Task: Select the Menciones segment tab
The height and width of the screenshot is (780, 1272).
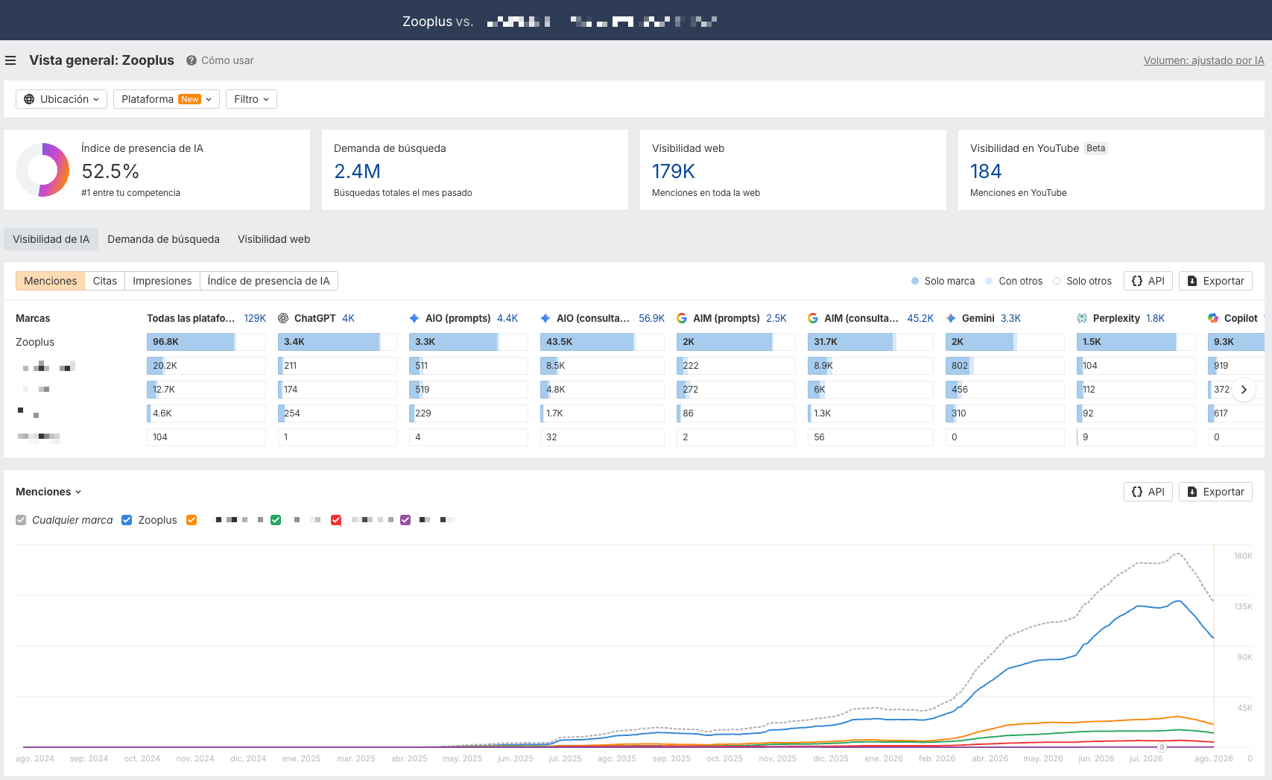Action: [50, 281]
